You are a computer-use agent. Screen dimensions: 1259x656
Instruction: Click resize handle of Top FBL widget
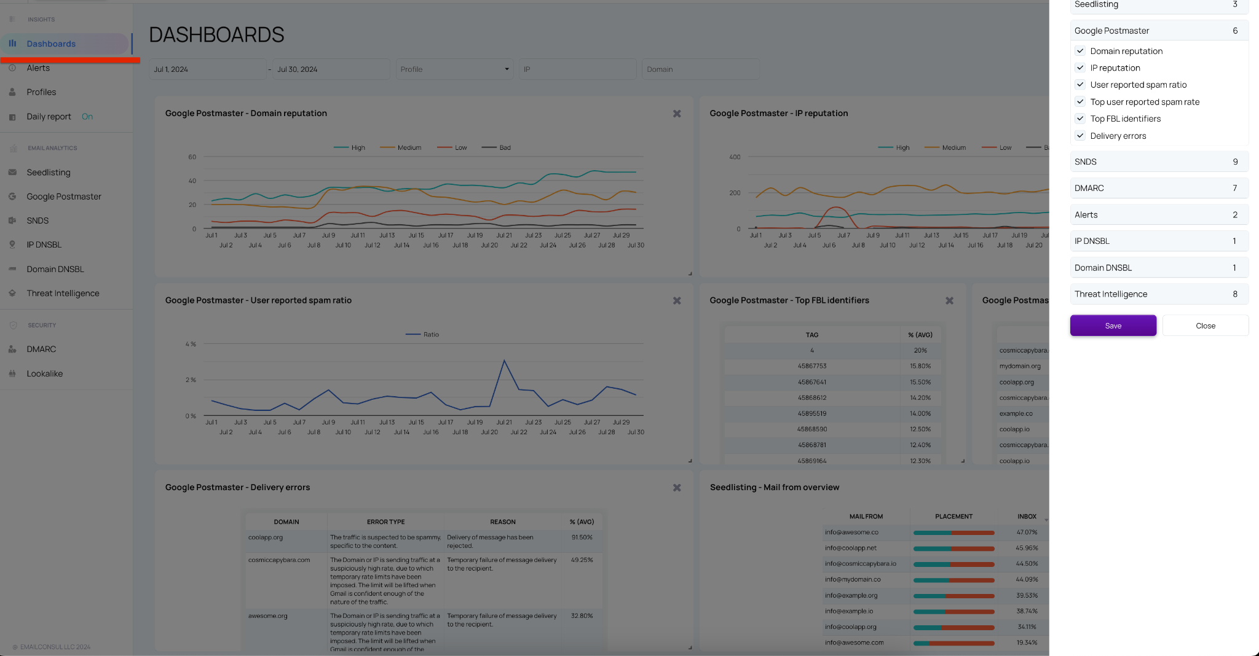pyautogui.click(x=963, y=461)
